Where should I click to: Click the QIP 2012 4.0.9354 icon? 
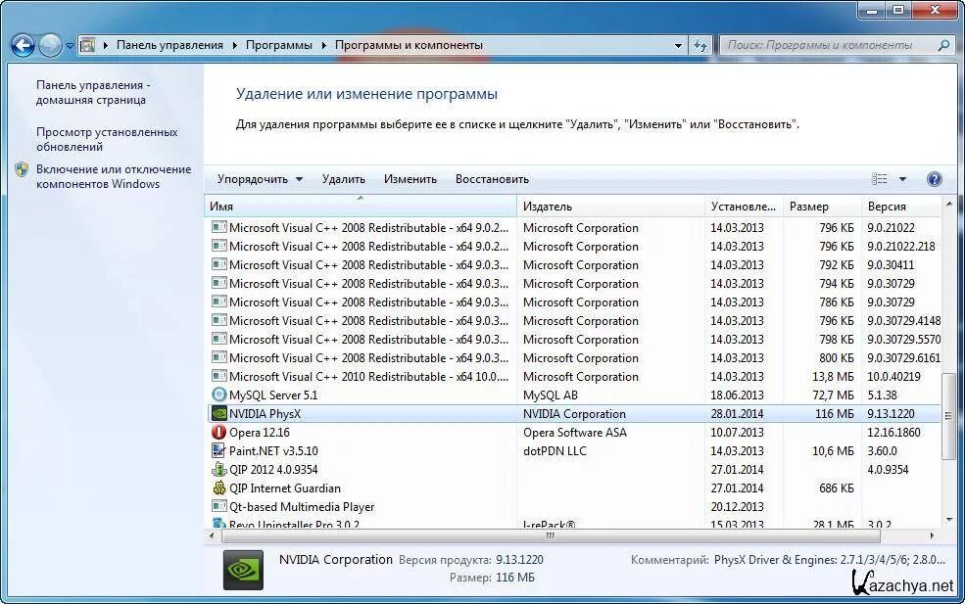tap(218, 469)
